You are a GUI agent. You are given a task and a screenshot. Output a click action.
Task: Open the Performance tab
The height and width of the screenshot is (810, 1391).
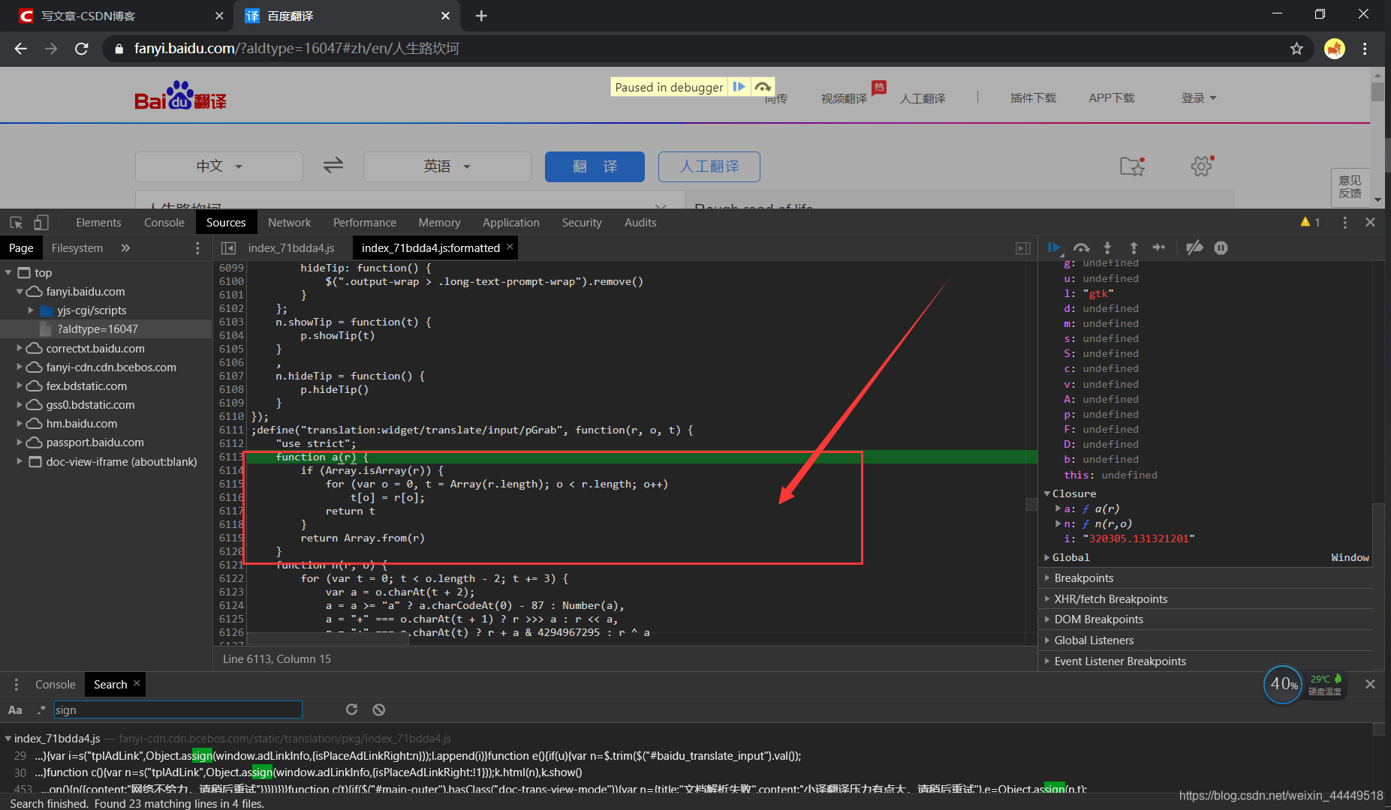365,223
